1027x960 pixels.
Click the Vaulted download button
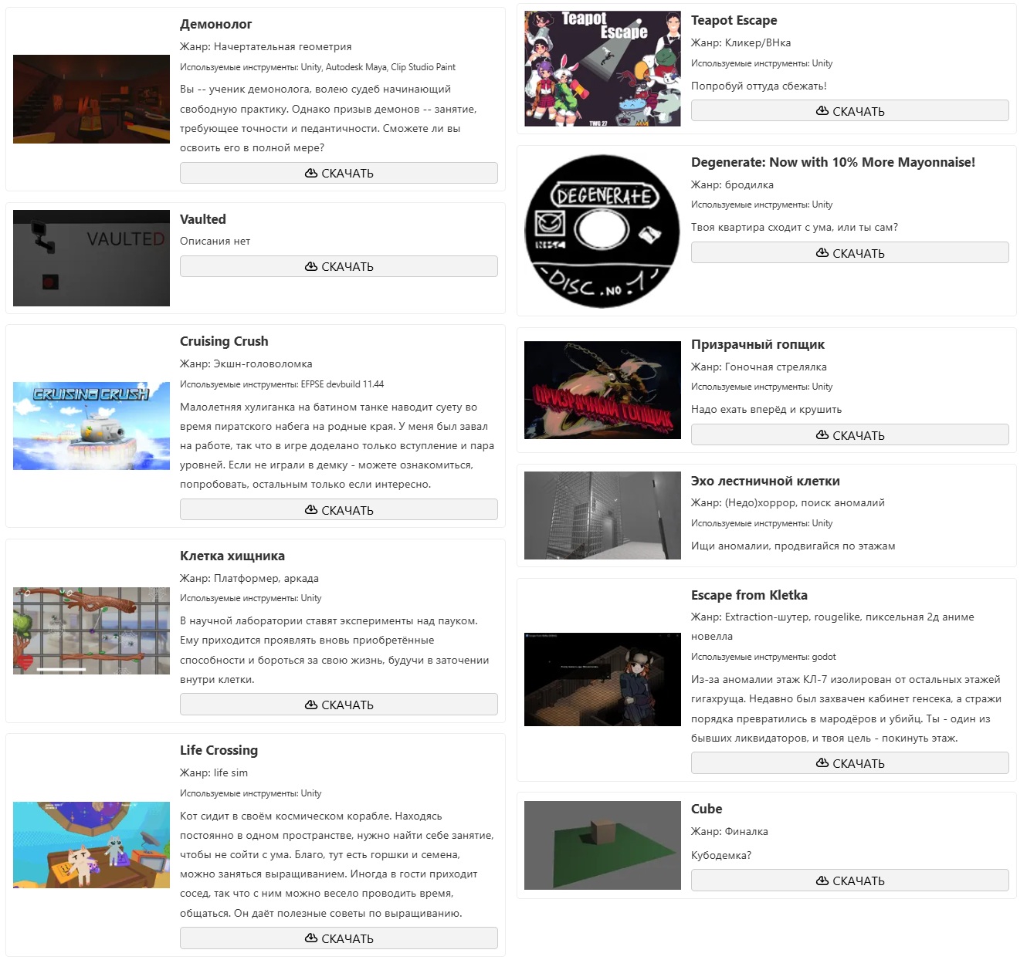tap(339, 266)
